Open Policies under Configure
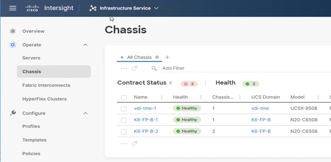Image resolution: width=331 pixels, height=162 pixels. pyautogui.click(x=31, y=153)
